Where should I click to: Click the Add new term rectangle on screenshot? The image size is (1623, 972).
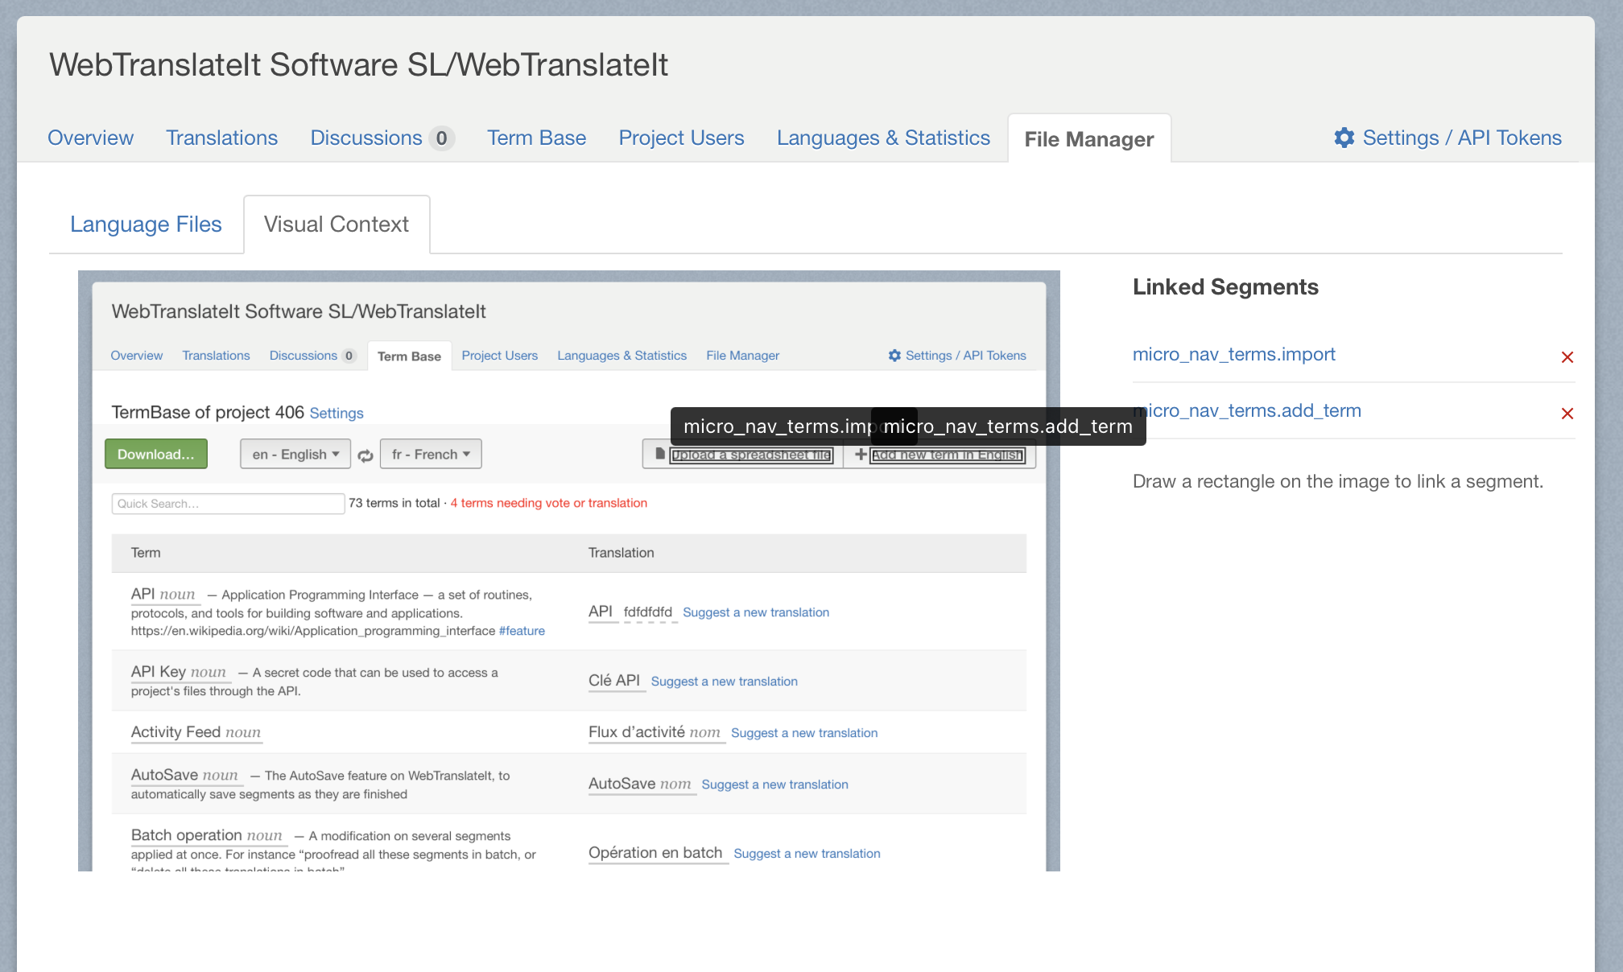pyautogui.click(x=947, y=455)
